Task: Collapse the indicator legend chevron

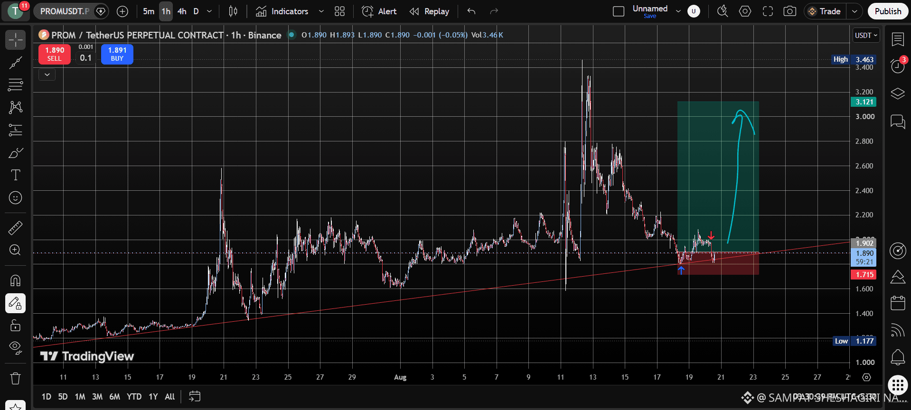Action: 47,75
